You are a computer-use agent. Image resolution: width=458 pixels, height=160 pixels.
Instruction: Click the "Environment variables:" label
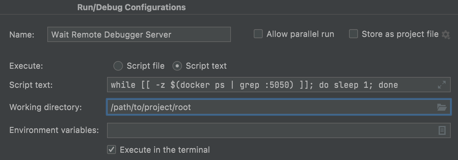54,130
